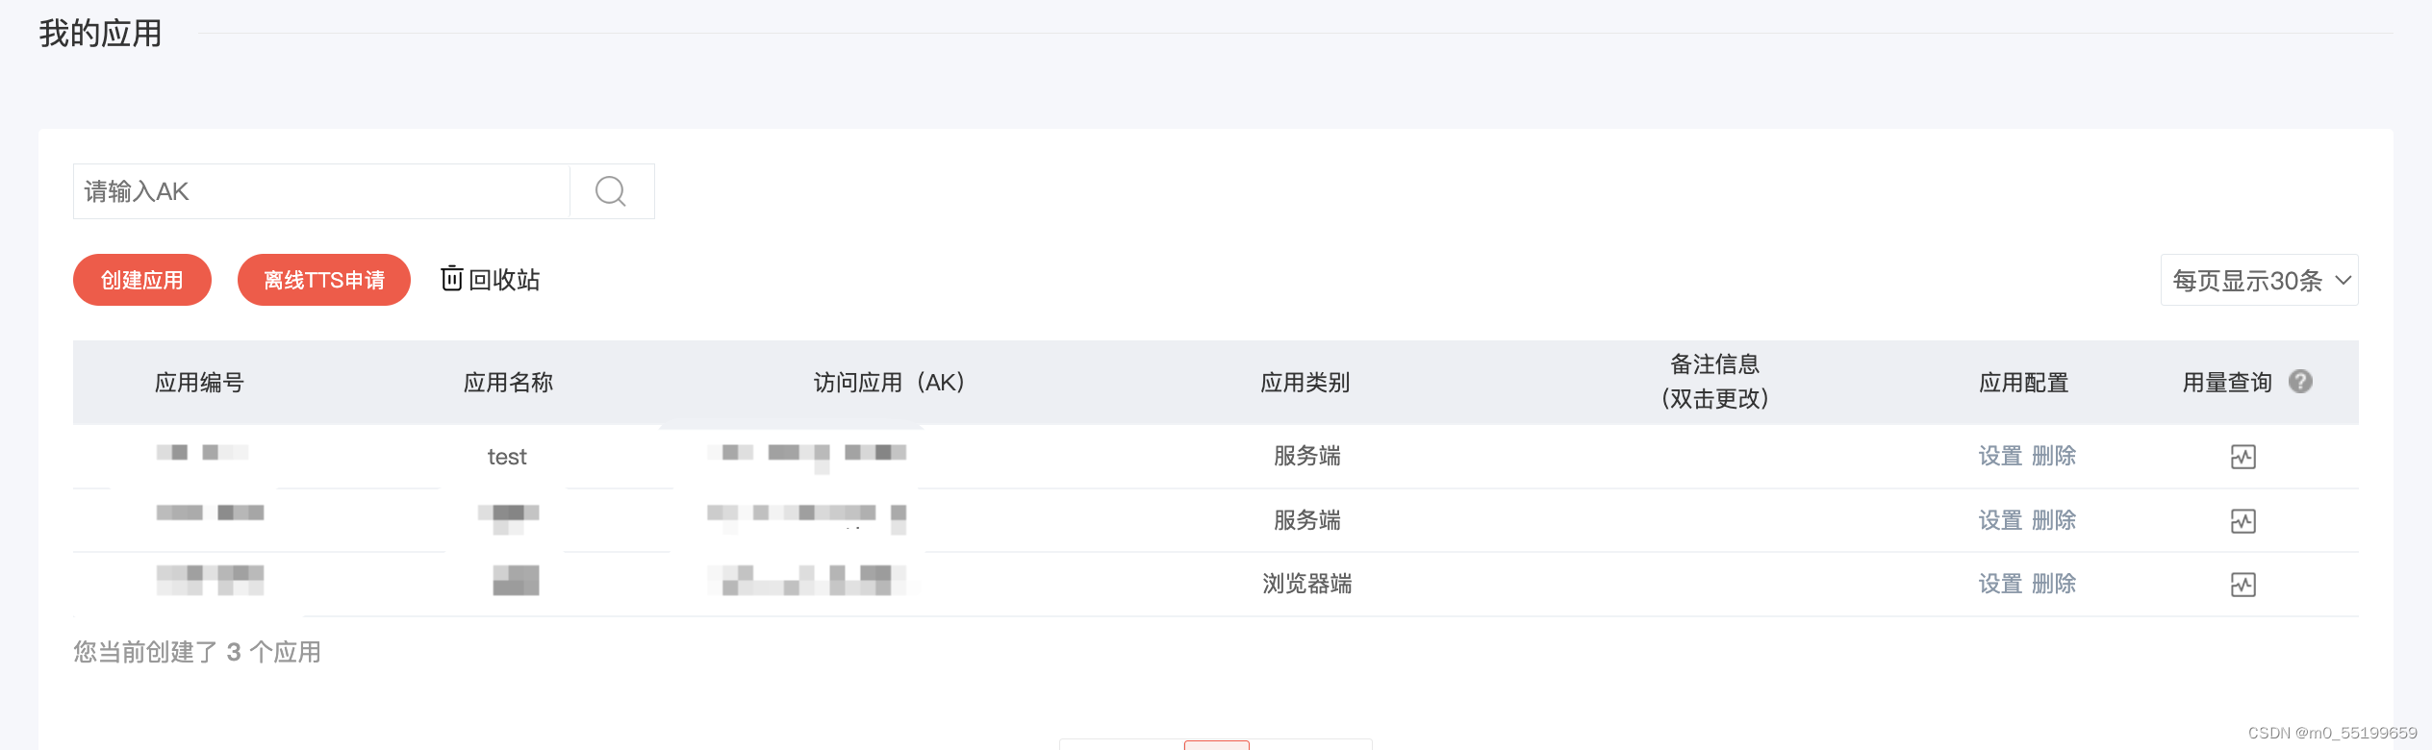Viewport: 2432px width, 750px height.
Task: Select the highlighted page in bottom pagination
Action: point(1217,746)
